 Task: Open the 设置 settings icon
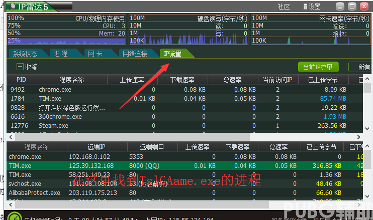pyautogui.click(x=305, y=7)
